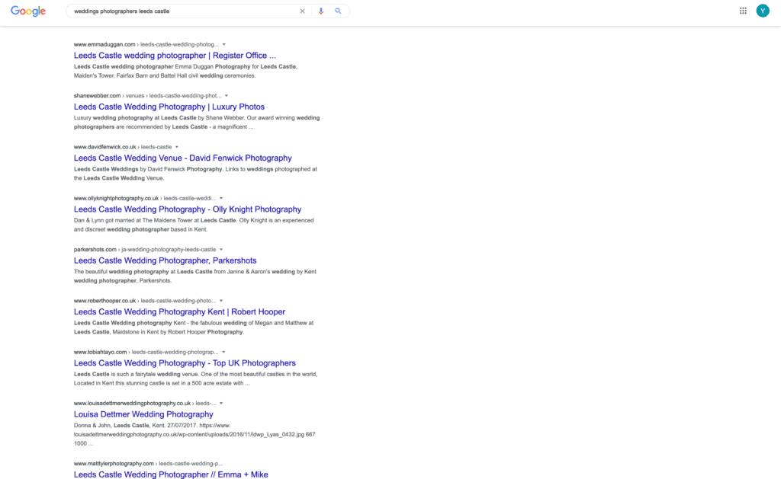The height and width of the screenshot is (479, 781).
Task: Click snippet mentioning 'Megan and Matthew'
Action: coord(194,327)
